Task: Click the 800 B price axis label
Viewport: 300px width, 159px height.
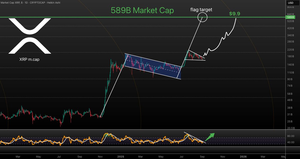Action: coord(290,7)
